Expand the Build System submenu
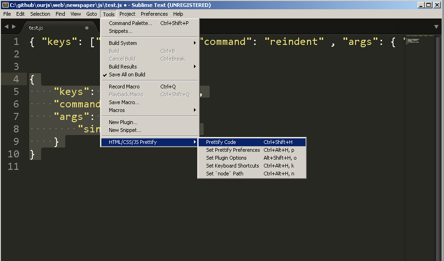This screenshot has height=261, width=444. point(150,43)
